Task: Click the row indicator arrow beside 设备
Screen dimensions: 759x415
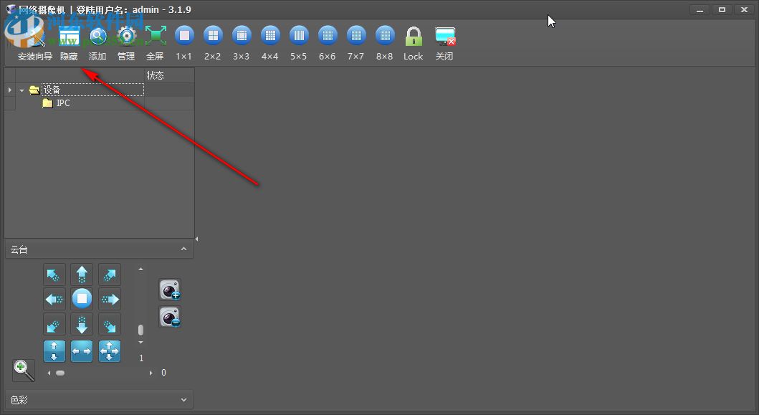Action: (x=10, y=90)
